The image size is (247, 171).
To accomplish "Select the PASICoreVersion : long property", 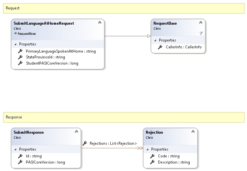I will click(45, 162).
